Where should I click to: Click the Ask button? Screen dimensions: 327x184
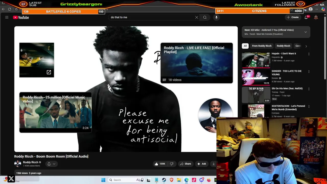click(x=202, y=164)
